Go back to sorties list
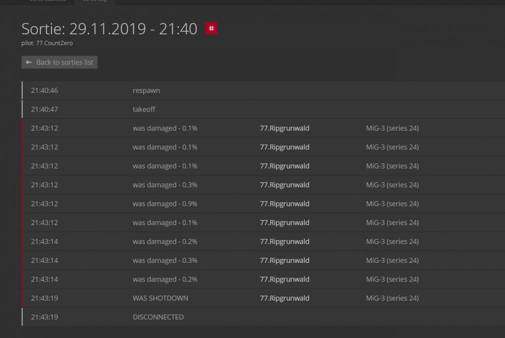Viewport: 505px width, 338px height. 60,62
